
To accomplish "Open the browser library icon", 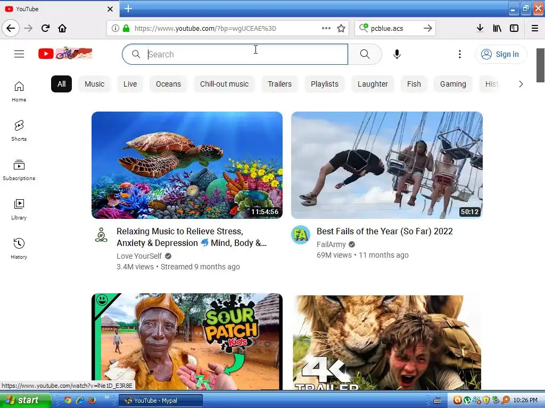I will (497, 28).
